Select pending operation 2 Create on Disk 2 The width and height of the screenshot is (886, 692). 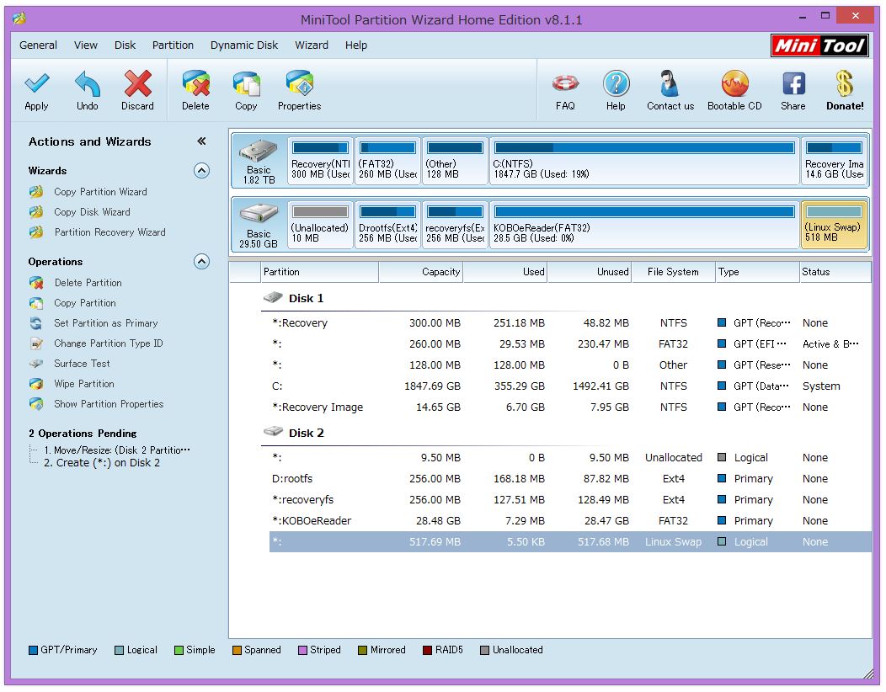pos(102,463)
